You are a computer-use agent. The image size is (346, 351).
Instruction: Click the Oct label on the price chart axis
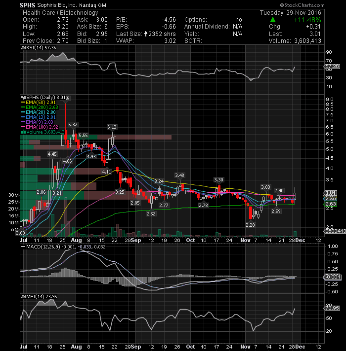point(190,240)
